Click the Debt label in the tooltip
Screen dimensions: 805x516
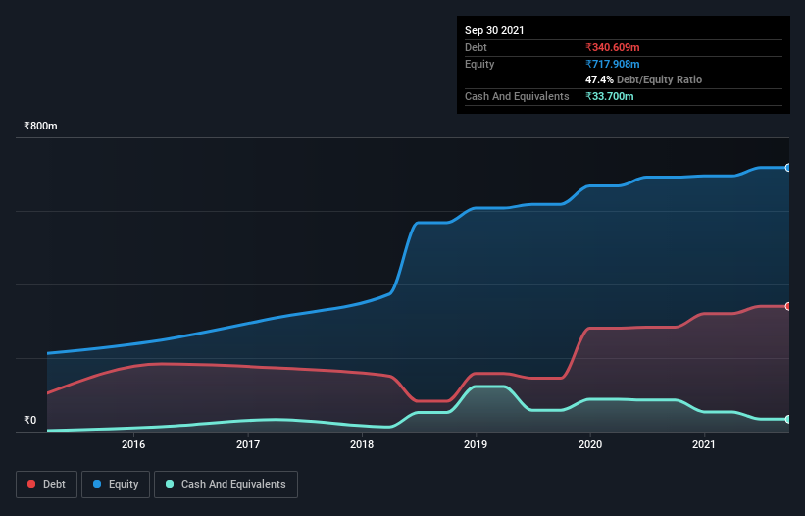point(476,47)
